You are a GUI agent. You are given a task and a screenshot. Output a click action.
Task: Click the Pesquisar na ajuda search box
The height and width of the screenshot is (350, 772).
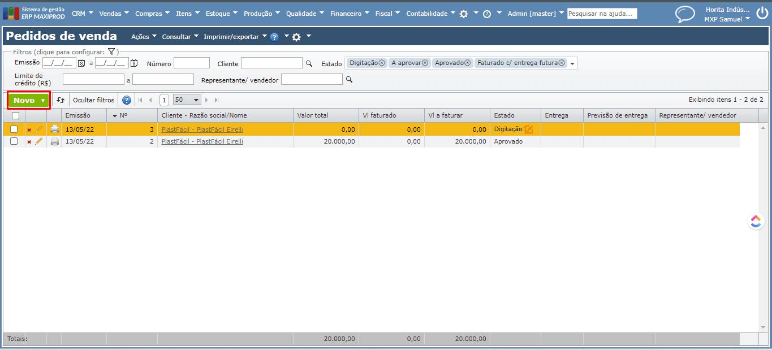click(x=602, y=14)
